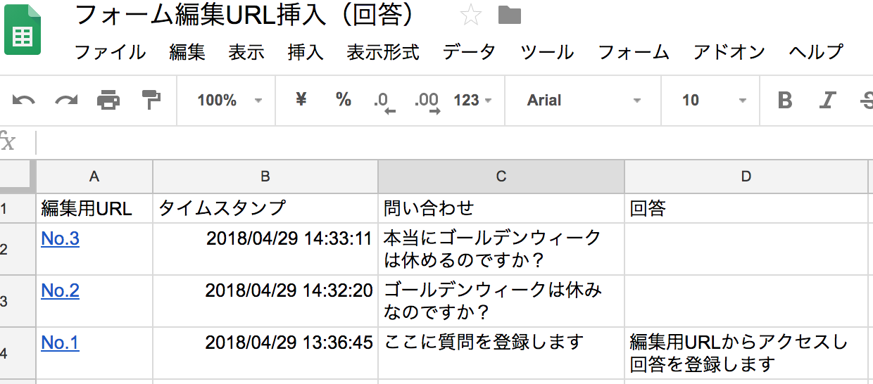Select cell ゴールデンウィークは休みなのですか？
The width and height of the screenshot is (873, 384).
501,301
